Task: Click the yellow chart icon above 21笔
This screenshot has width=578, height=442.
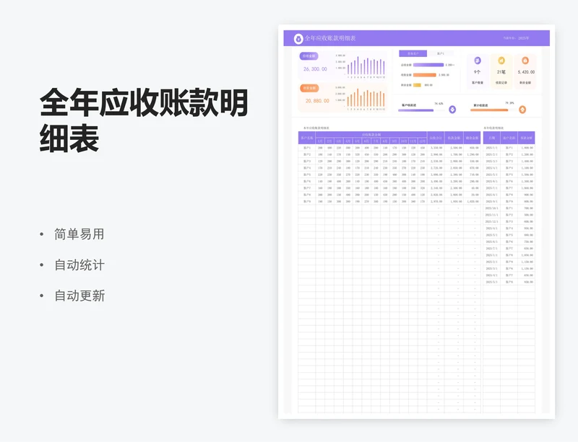Action: pos(501,61)
